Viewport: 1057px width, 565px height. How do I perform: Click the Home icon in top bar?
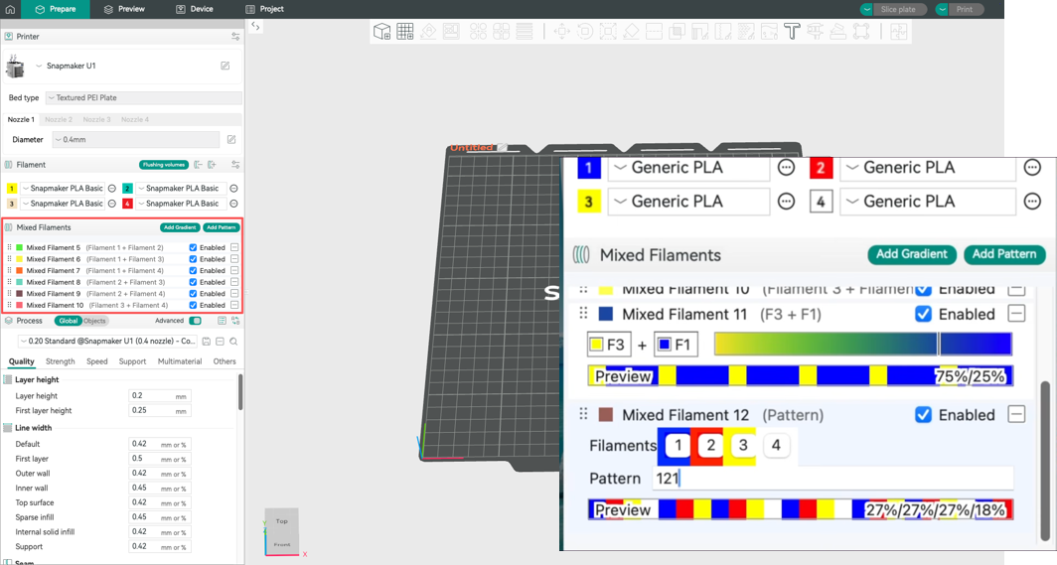(x=10, y=9)
